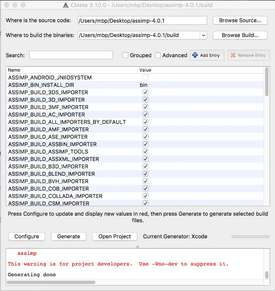Toggle ASSIMP_BUILD_ALL_IMPORTERS_BY_DEFAULT checkbox
Viewport: 275px width, 291px height.
(146, 122)
